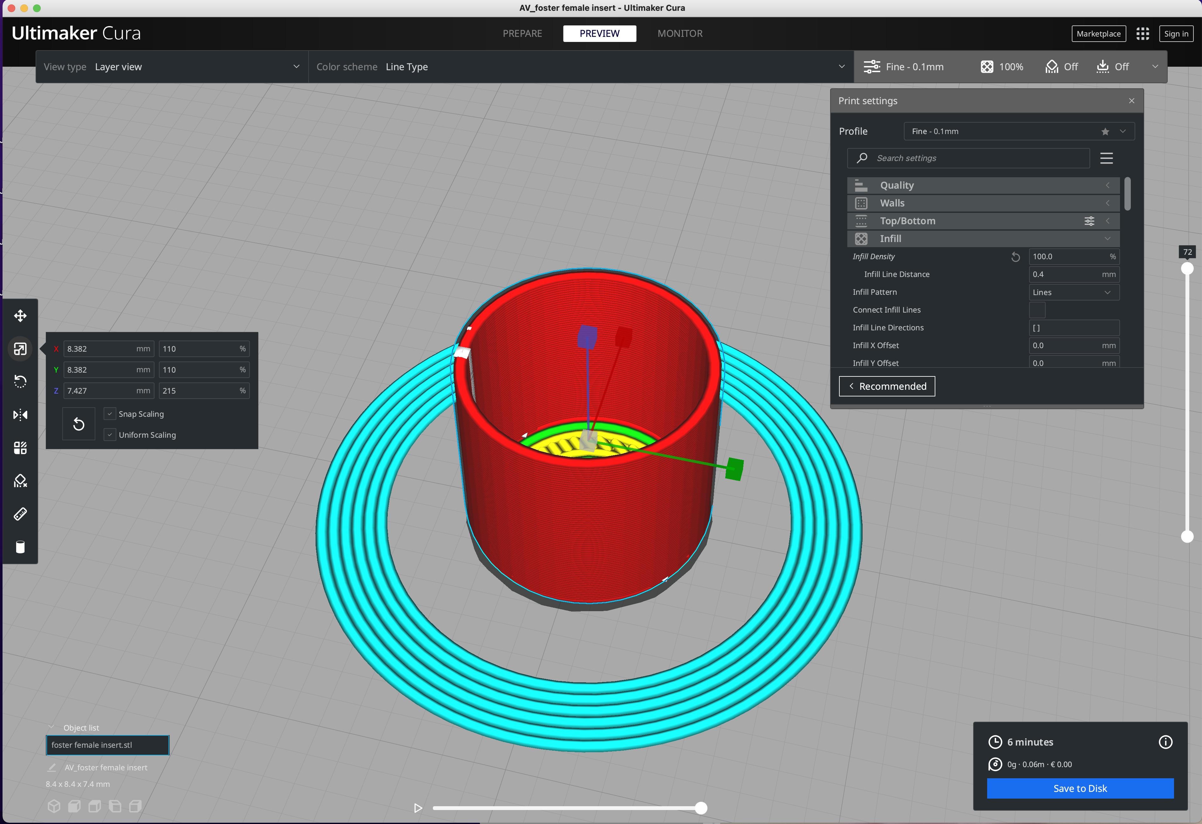Open the View type Layer view dropdown
Screen dimensions: 1202x824
(172, 67)
